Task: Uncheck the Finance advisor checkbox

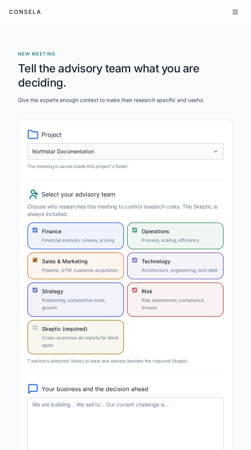Action: [x=35, y=230]
